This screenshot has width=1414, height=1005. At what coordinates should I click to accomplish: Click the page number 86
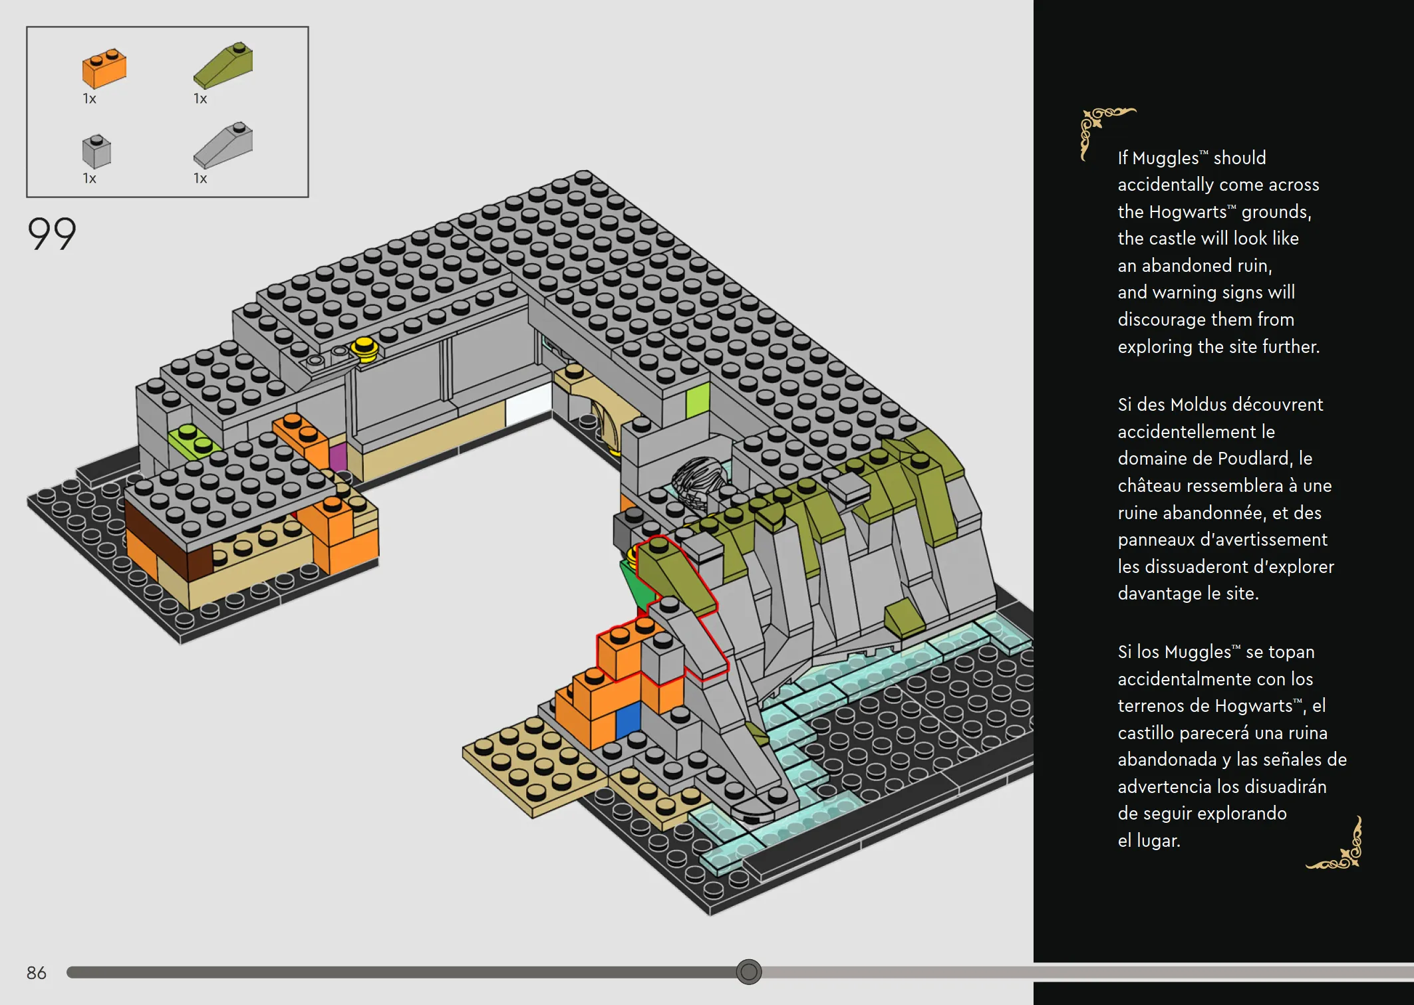pos(37,973)
